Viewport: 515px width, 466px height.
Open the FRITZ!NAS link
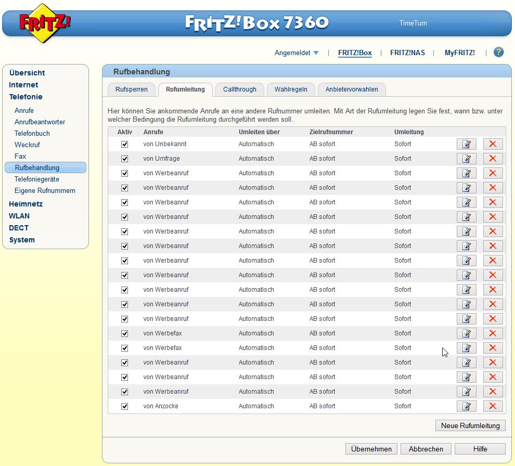point(407,53)
